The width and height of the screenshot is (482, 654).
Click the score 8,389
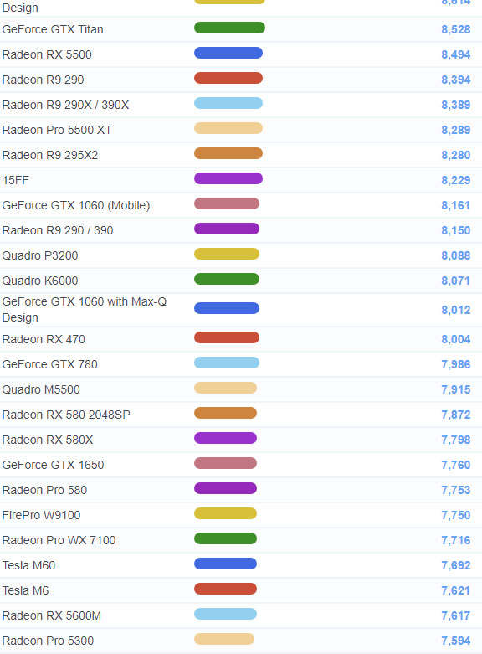[x=456, y=105]
